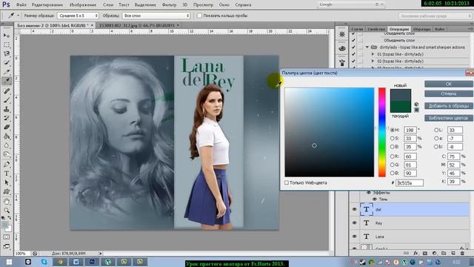
Task: Click the add layer mask icon
Action: [425, 253]
